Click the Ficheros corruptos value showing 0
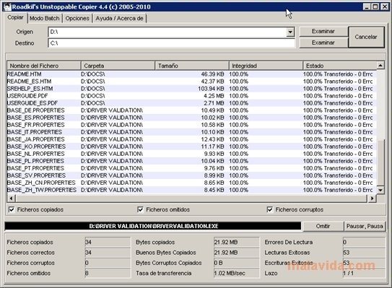 tap(108, 263)
